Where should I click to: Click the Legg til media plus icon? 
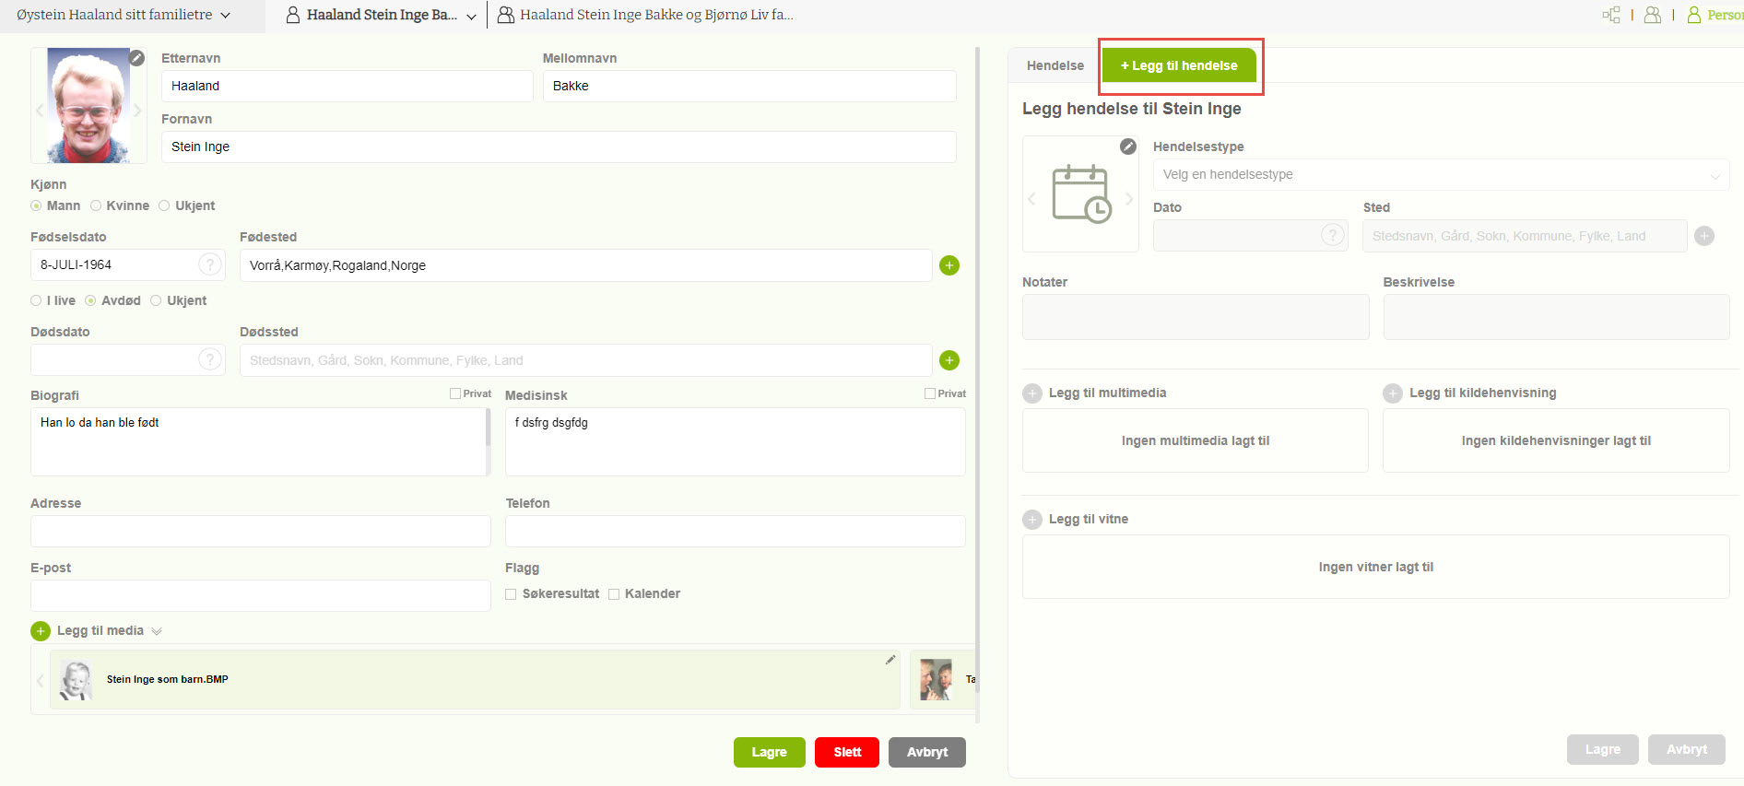[41, 631]
